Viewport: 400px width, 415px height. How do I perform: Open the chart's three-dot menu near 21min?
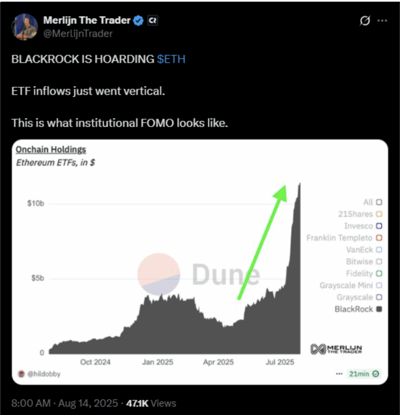[x=339, y=374]
